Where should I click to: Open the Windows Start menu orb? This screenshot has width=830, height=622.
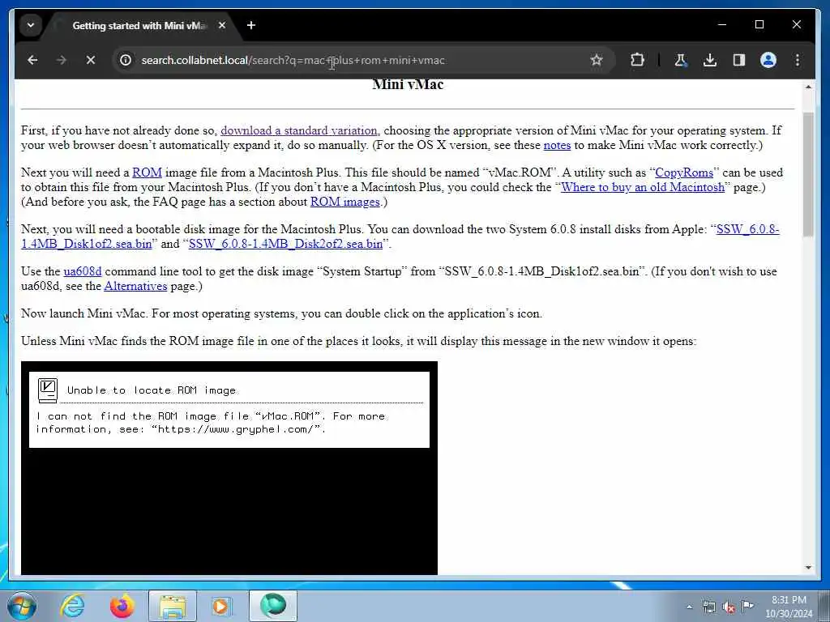pyautogui.click(x=22, y=606)
